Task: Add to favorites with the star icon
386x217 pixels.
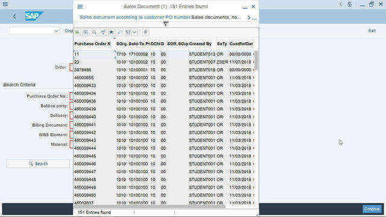Action: (112, 32)
